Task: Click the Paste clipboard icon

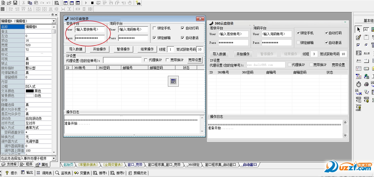Action: coord(36,3)
